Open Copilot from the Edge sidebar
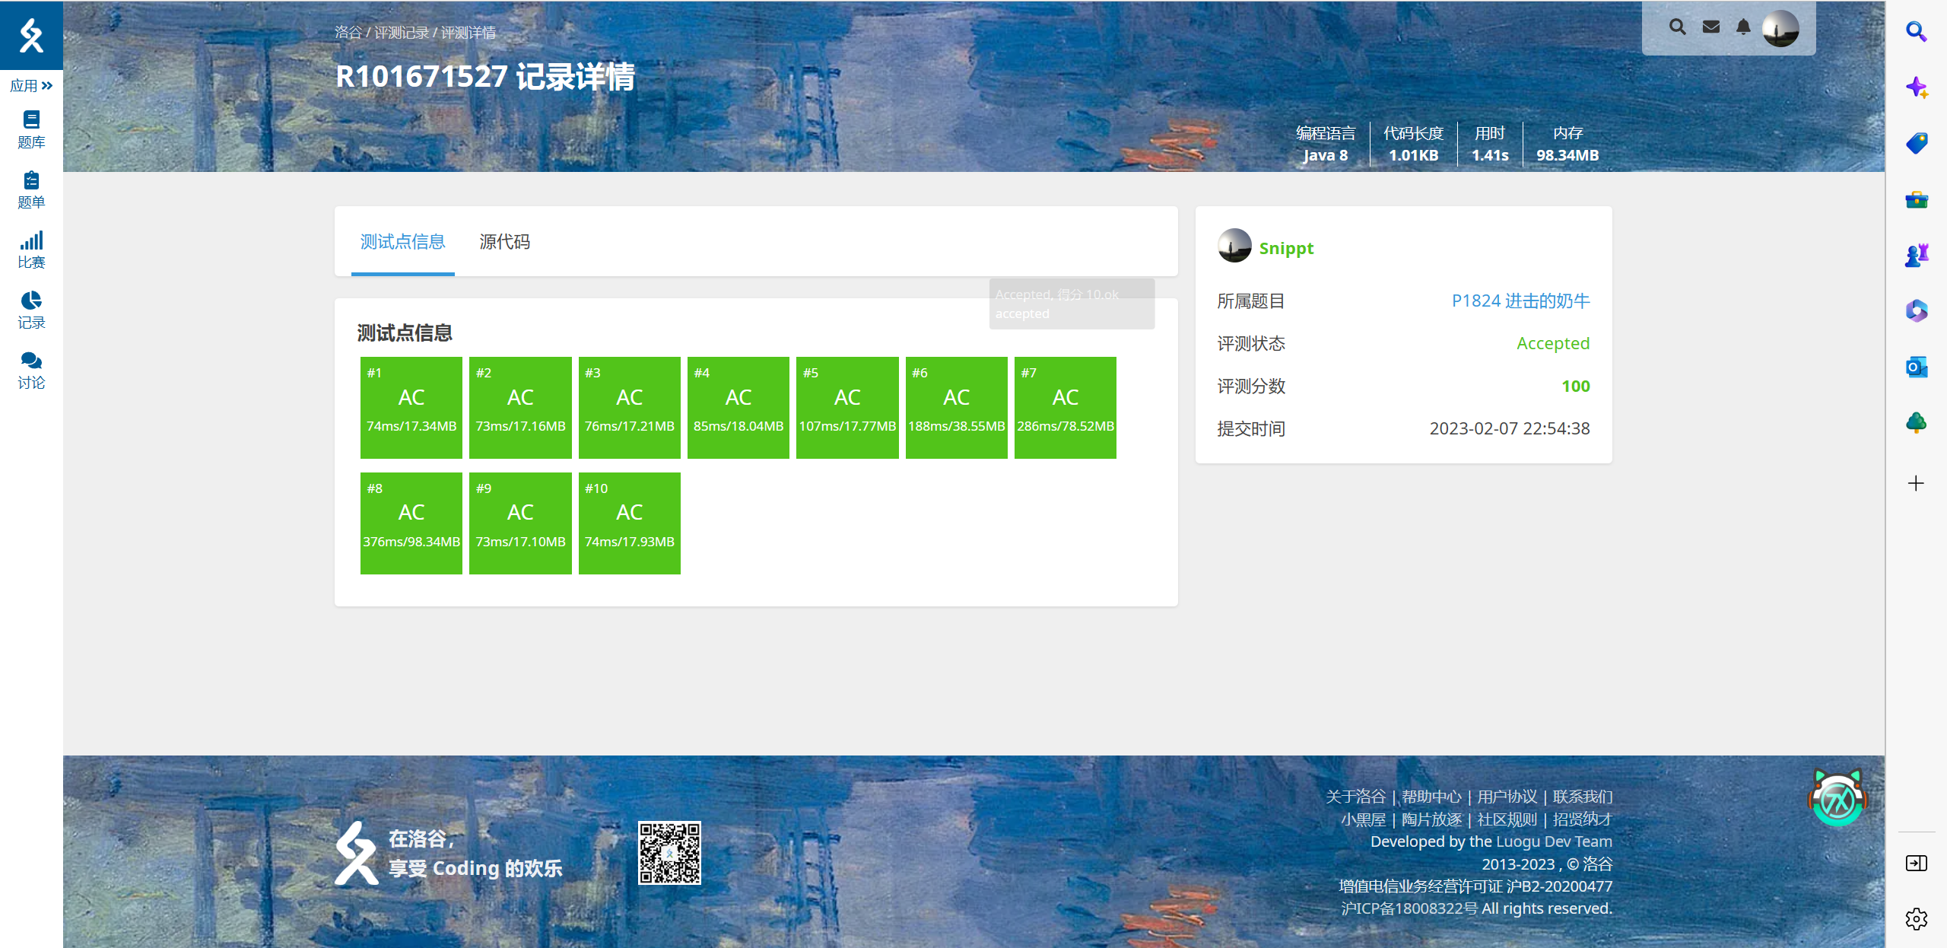This screenshot has height=948, width=1947. (x=1917, y=87)
